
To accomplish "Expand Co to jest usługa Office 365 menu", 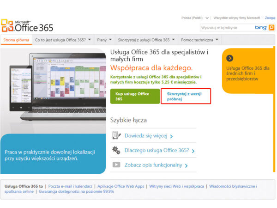I will tap(63, 40).
